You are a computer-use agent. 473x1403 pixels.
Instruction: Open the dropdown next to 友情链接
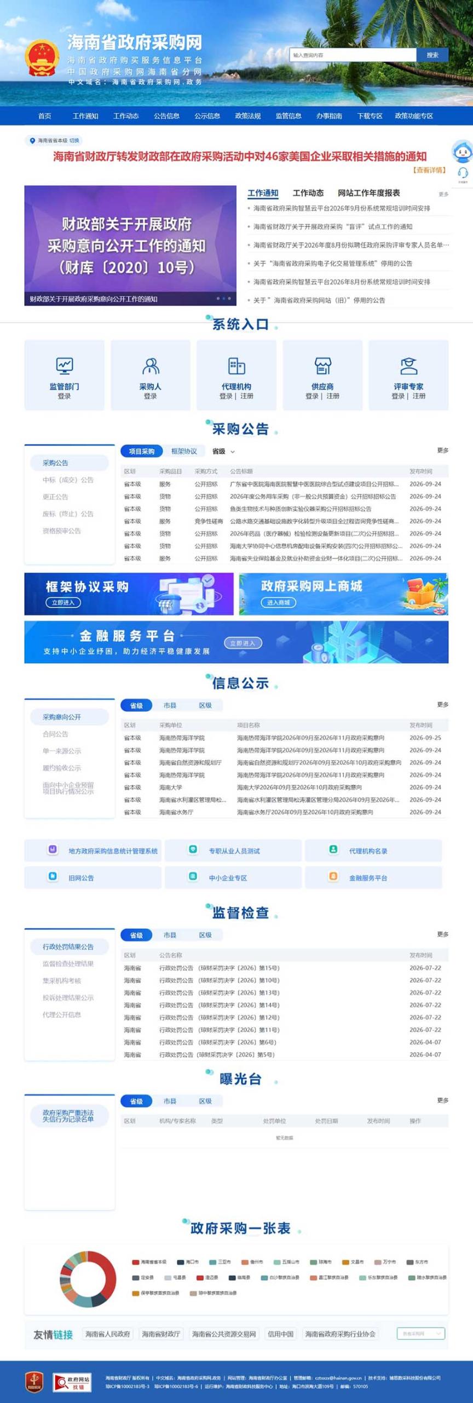[x=421, y=1333]
